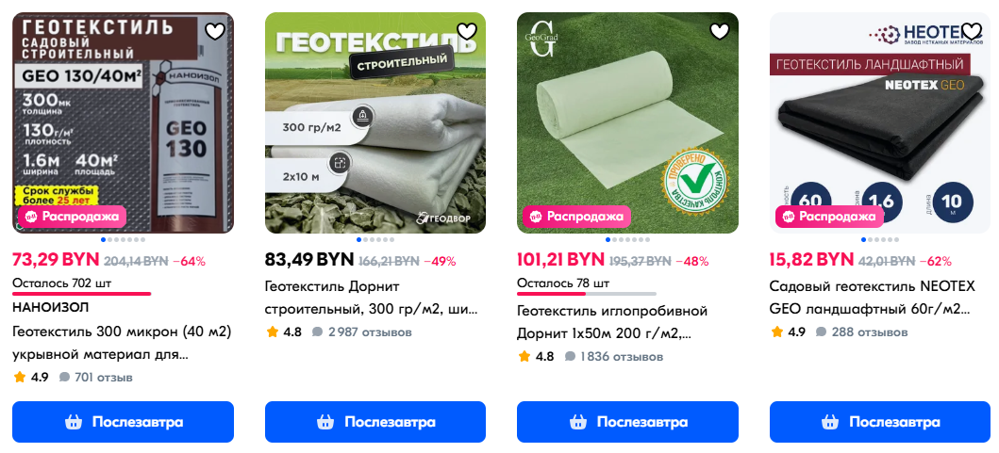Click the Распродажа badge on NEOTEX card
The height and width of the screenshot is (453, 999).
click(829, 217)
